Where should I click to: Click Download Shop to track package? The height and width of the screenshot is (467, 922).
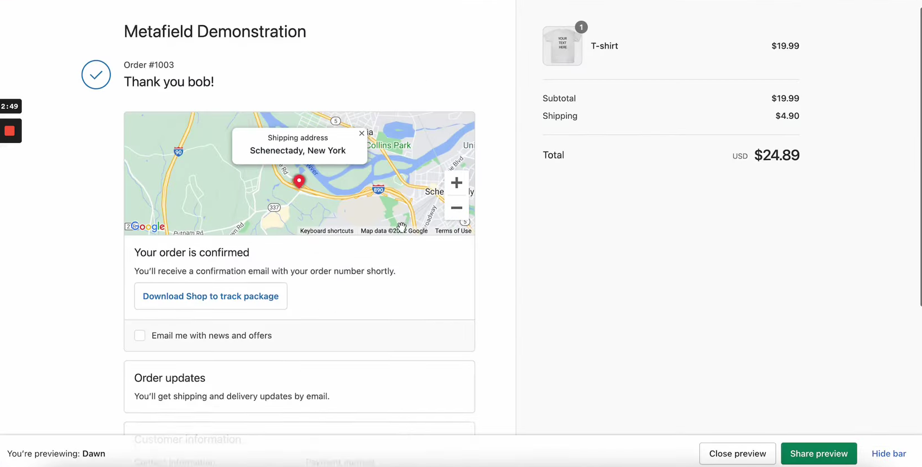click(x=210, y=296)
